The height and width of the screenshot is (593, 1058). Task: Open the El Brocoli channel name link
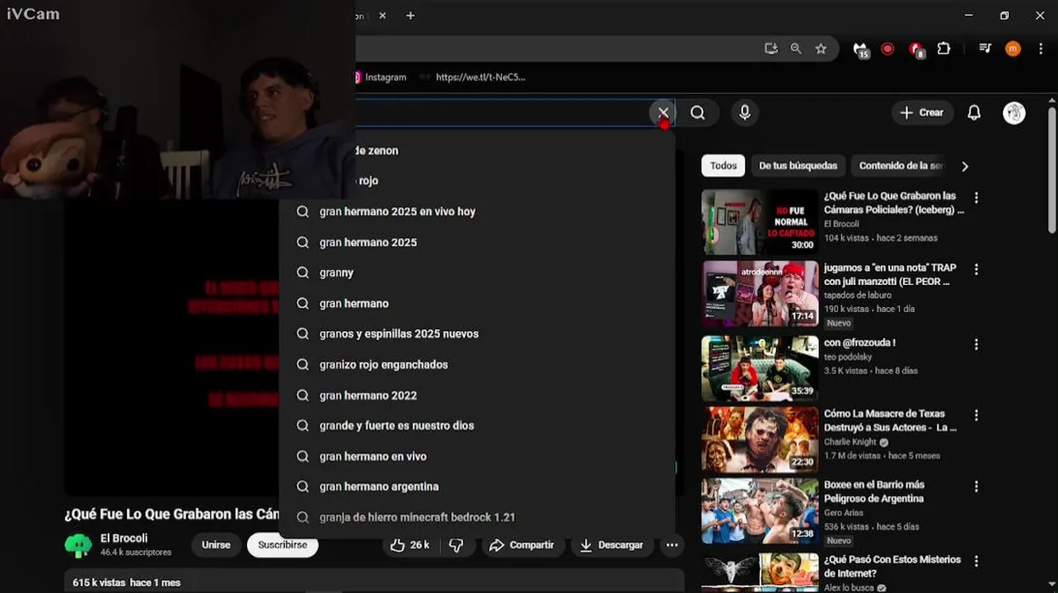tap(124, 539)
